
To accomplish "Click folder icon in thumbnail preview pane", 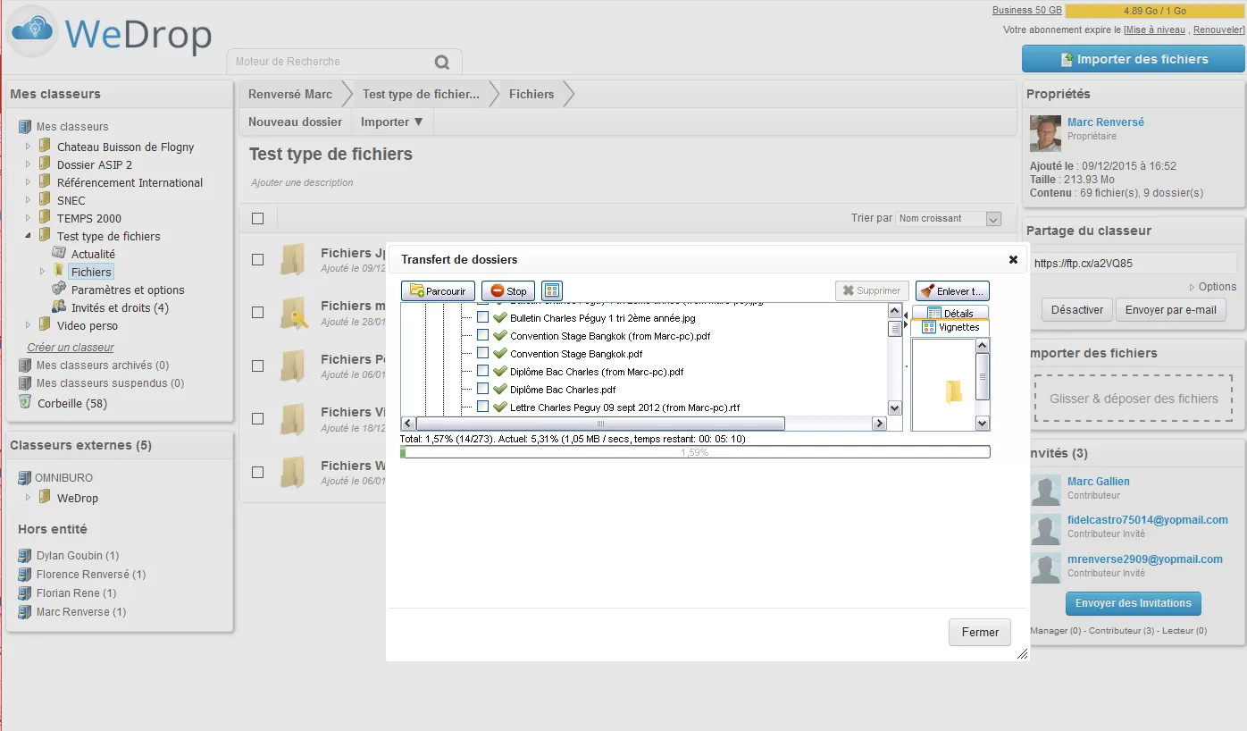I will (x=954, y=391).
